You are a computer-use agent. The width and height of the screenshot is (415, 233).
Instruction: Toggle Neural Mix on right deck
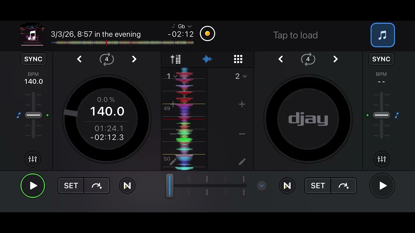[287, 186]
